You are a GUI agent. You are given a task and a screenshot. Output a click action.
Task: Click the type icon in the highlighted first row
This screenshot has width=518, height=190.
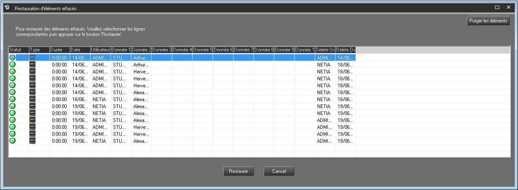click(x=33, y=58)
